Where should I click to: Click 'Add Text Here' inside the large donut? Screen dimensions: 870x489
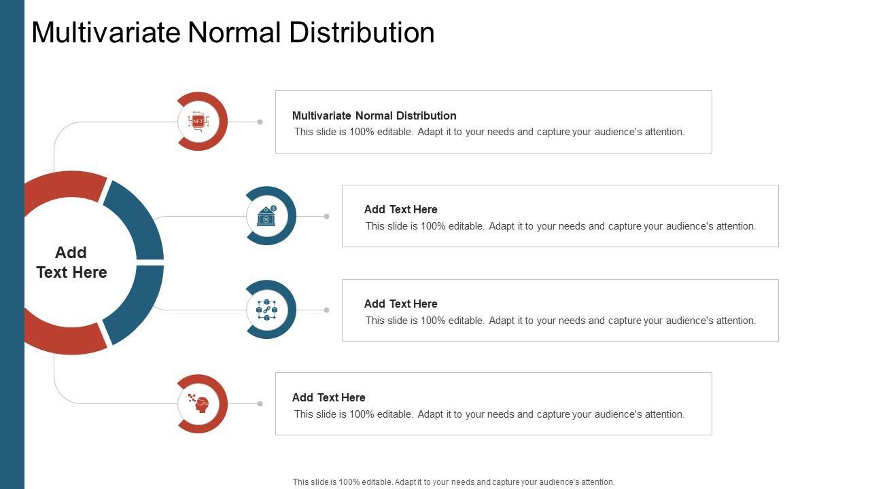point(71,262)
